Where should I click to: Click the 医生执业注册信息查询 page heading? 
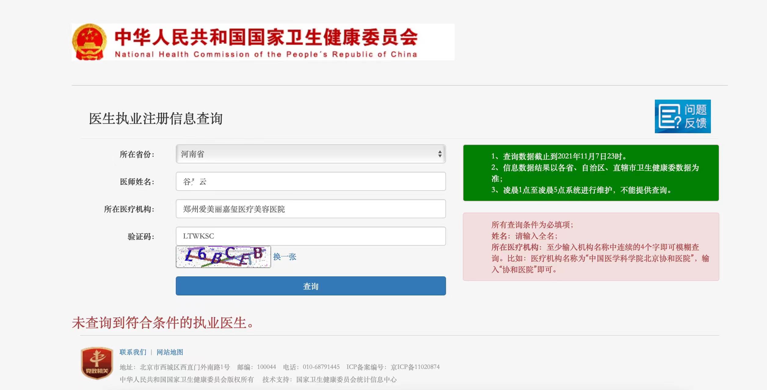click(156, 119)
